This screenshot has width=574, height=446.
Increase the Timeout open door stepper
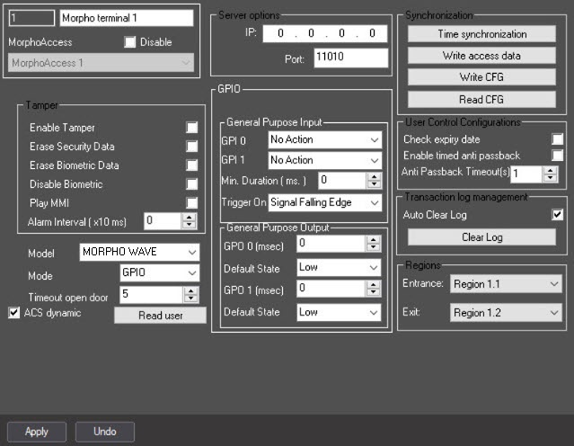coord(190,290)
